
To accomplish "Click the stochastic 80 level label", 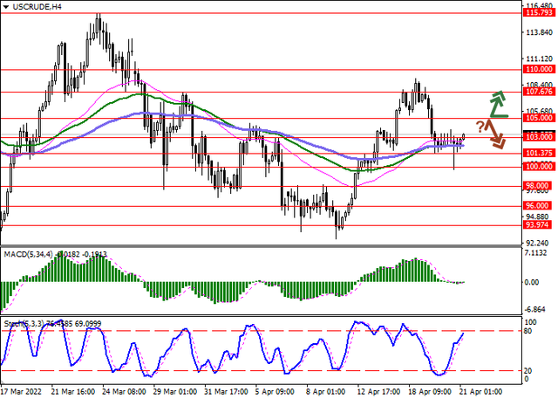I will 528,331.
